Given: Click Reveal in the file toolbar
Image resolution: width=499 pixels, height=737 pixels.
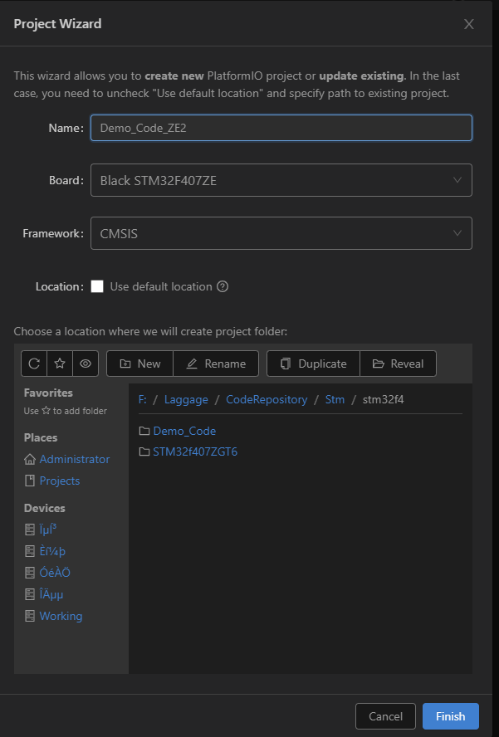Looking at the screenshot, I should (398, 364).
